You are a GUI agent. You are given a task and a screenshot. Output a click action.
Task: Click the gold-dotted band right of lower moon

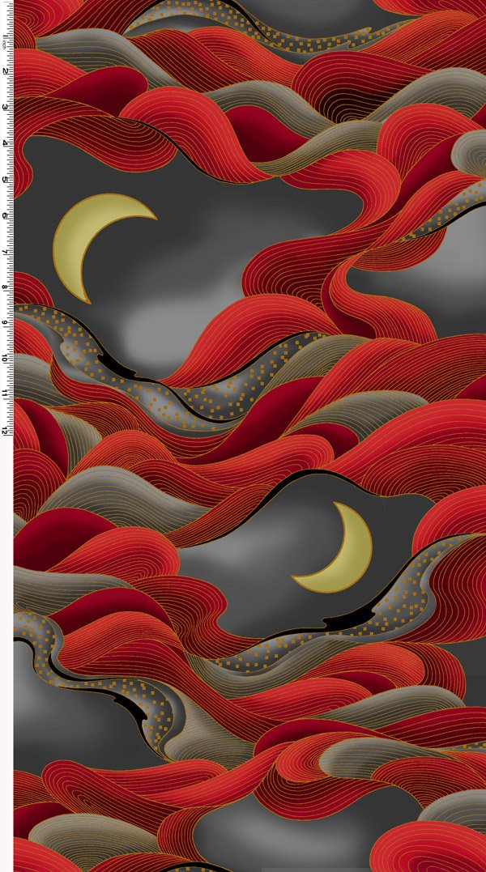[x=437, y=567]
